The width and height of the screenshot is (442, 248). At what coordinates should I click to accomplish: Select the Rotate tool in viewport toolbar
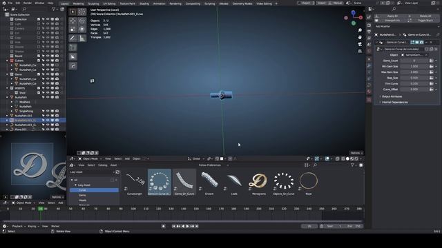82,21
